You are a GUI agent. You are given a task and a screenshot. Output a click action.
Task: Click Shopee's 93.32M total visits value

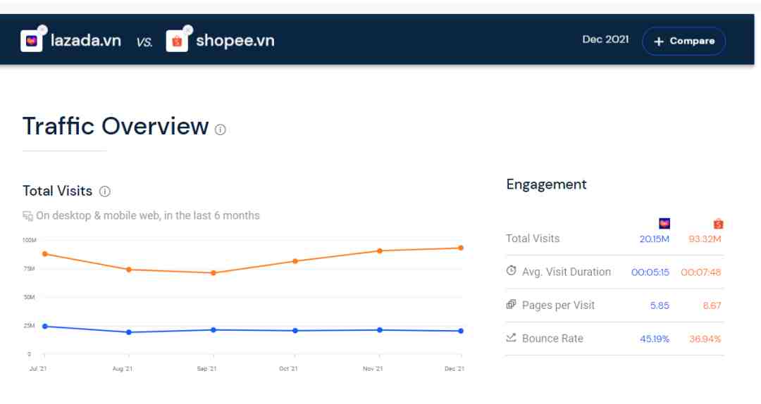click(x=705, y=239)
